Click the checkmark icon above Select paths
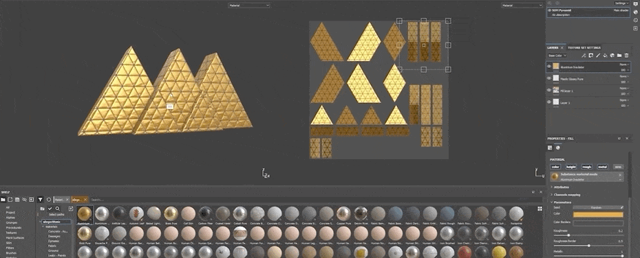Viewport: 640px width, 258px height. pos(50,209)
